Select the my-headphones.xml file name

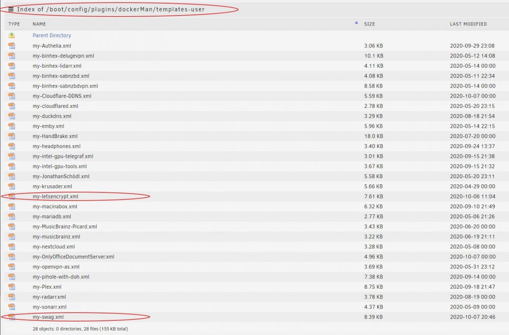point(56,147)
